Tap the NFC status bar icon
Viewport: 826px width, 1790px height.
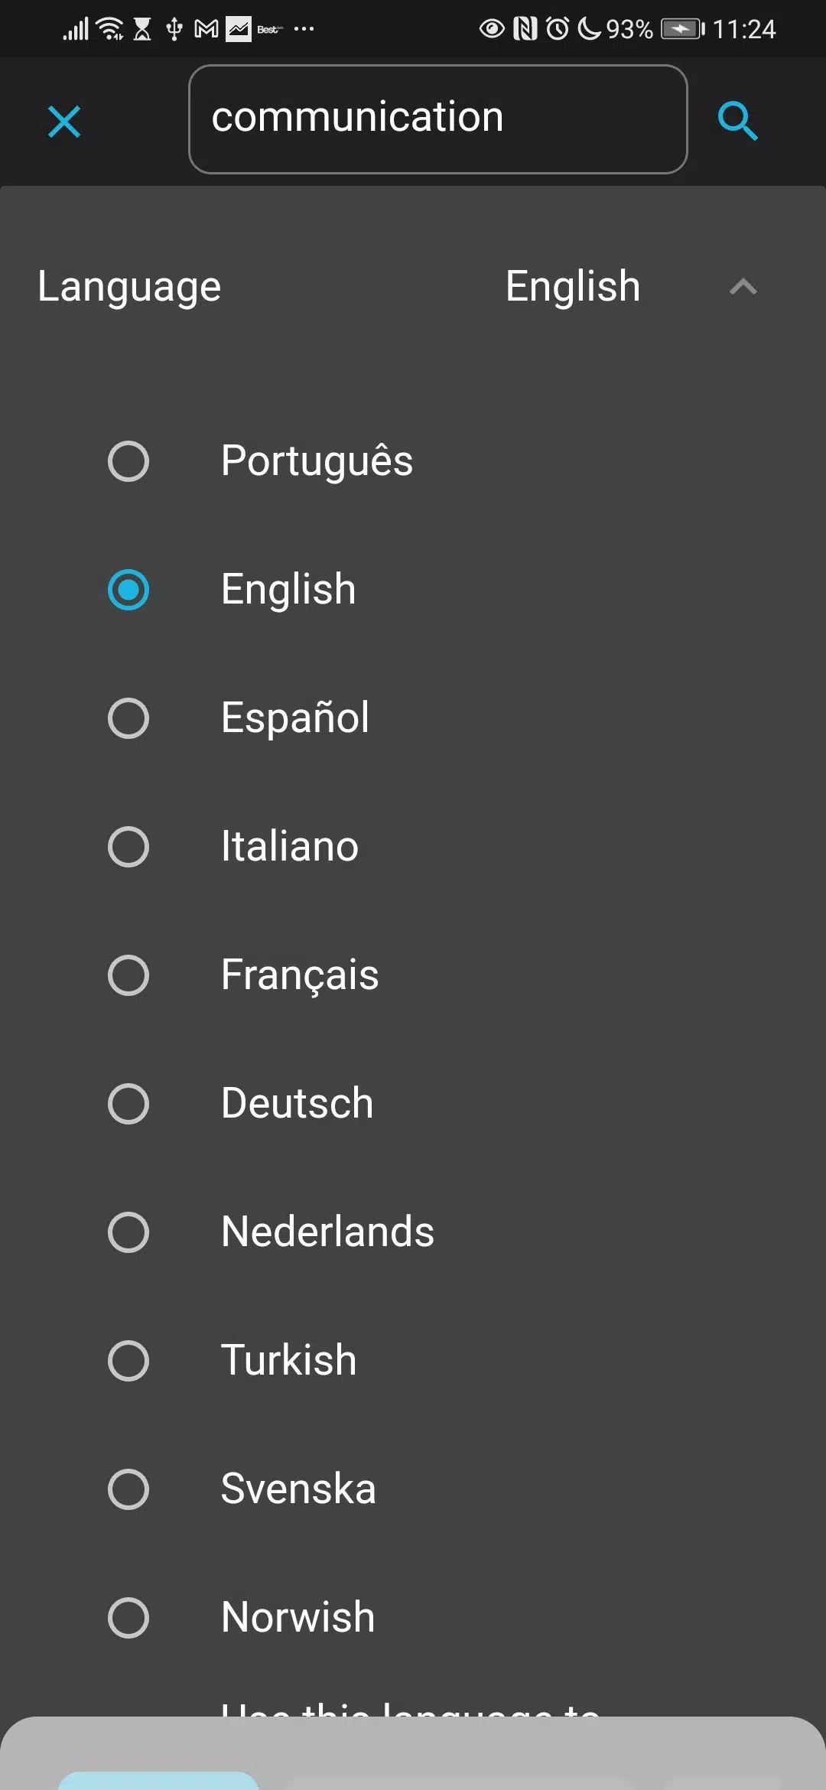(525, 29)
